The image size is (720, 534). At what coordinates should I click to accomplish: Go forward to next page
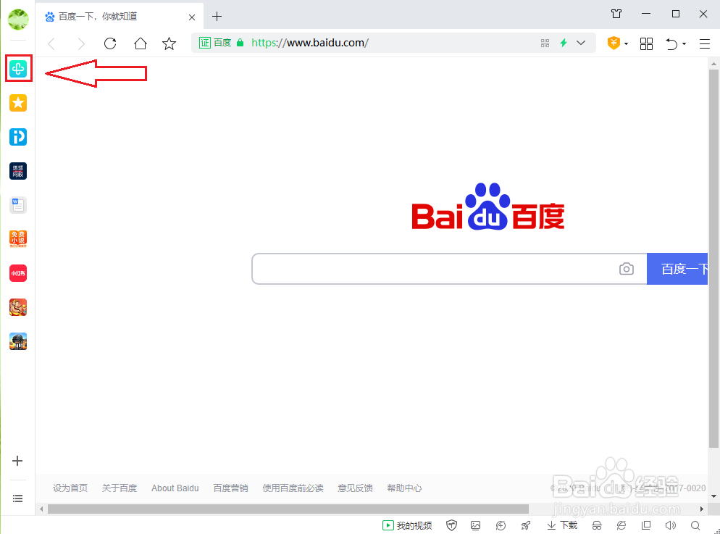click(x=81, y=44)
